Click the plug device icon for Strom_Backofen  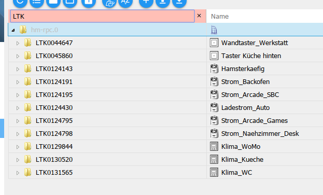pyautogui.click(x=214, y=81)
